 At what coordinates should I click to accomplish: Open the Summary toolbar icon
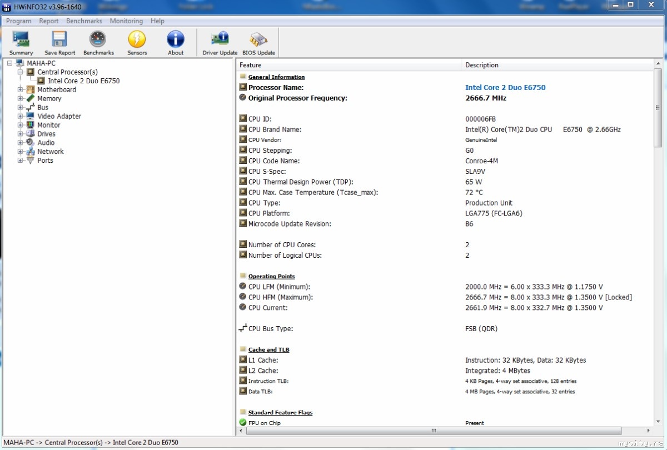click(x=21, y=42)
